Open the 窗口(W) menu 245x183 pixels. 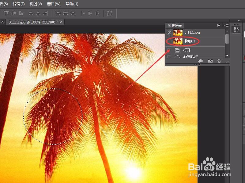point(54,4)
